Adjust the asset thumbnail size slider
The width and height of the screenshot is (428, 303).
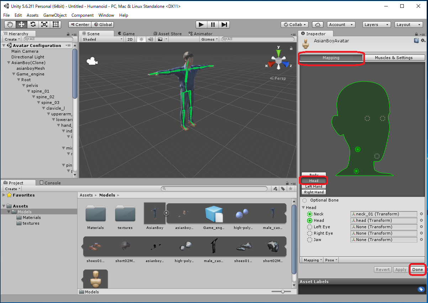point(283,292)
